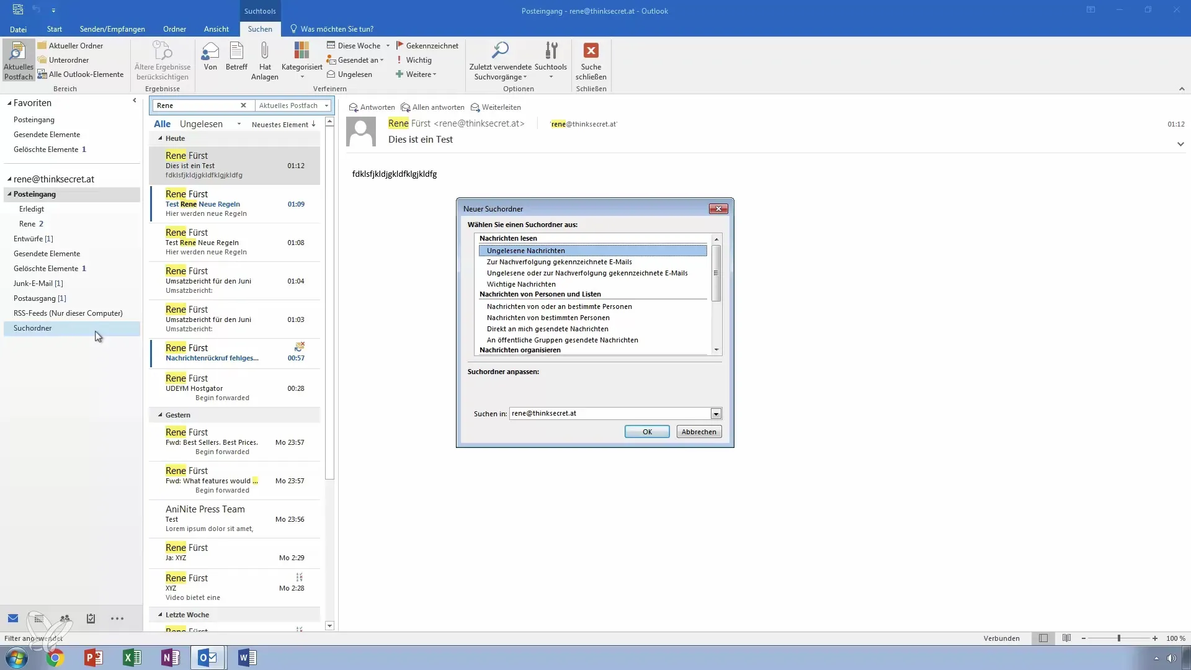Switch to Tasks view icon
The image size is (1191, 670).
click(91, 619)
